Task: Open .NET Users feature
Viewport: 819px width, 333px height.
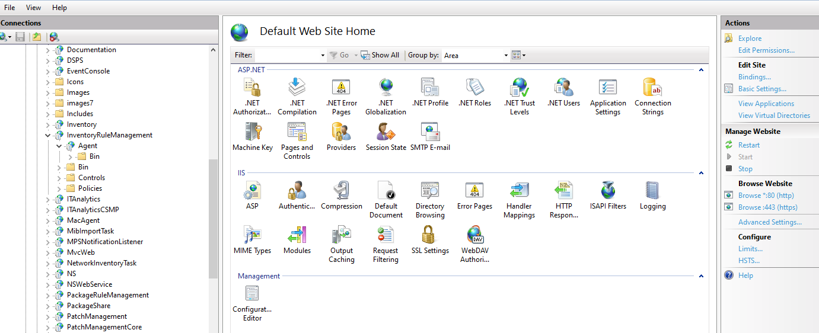Action: coord(563,92)
